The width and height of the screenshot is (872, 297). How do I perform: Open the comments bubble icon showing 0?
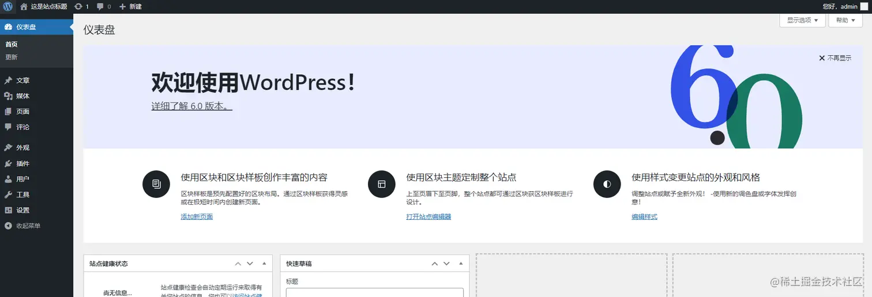[x=100, y=6]
